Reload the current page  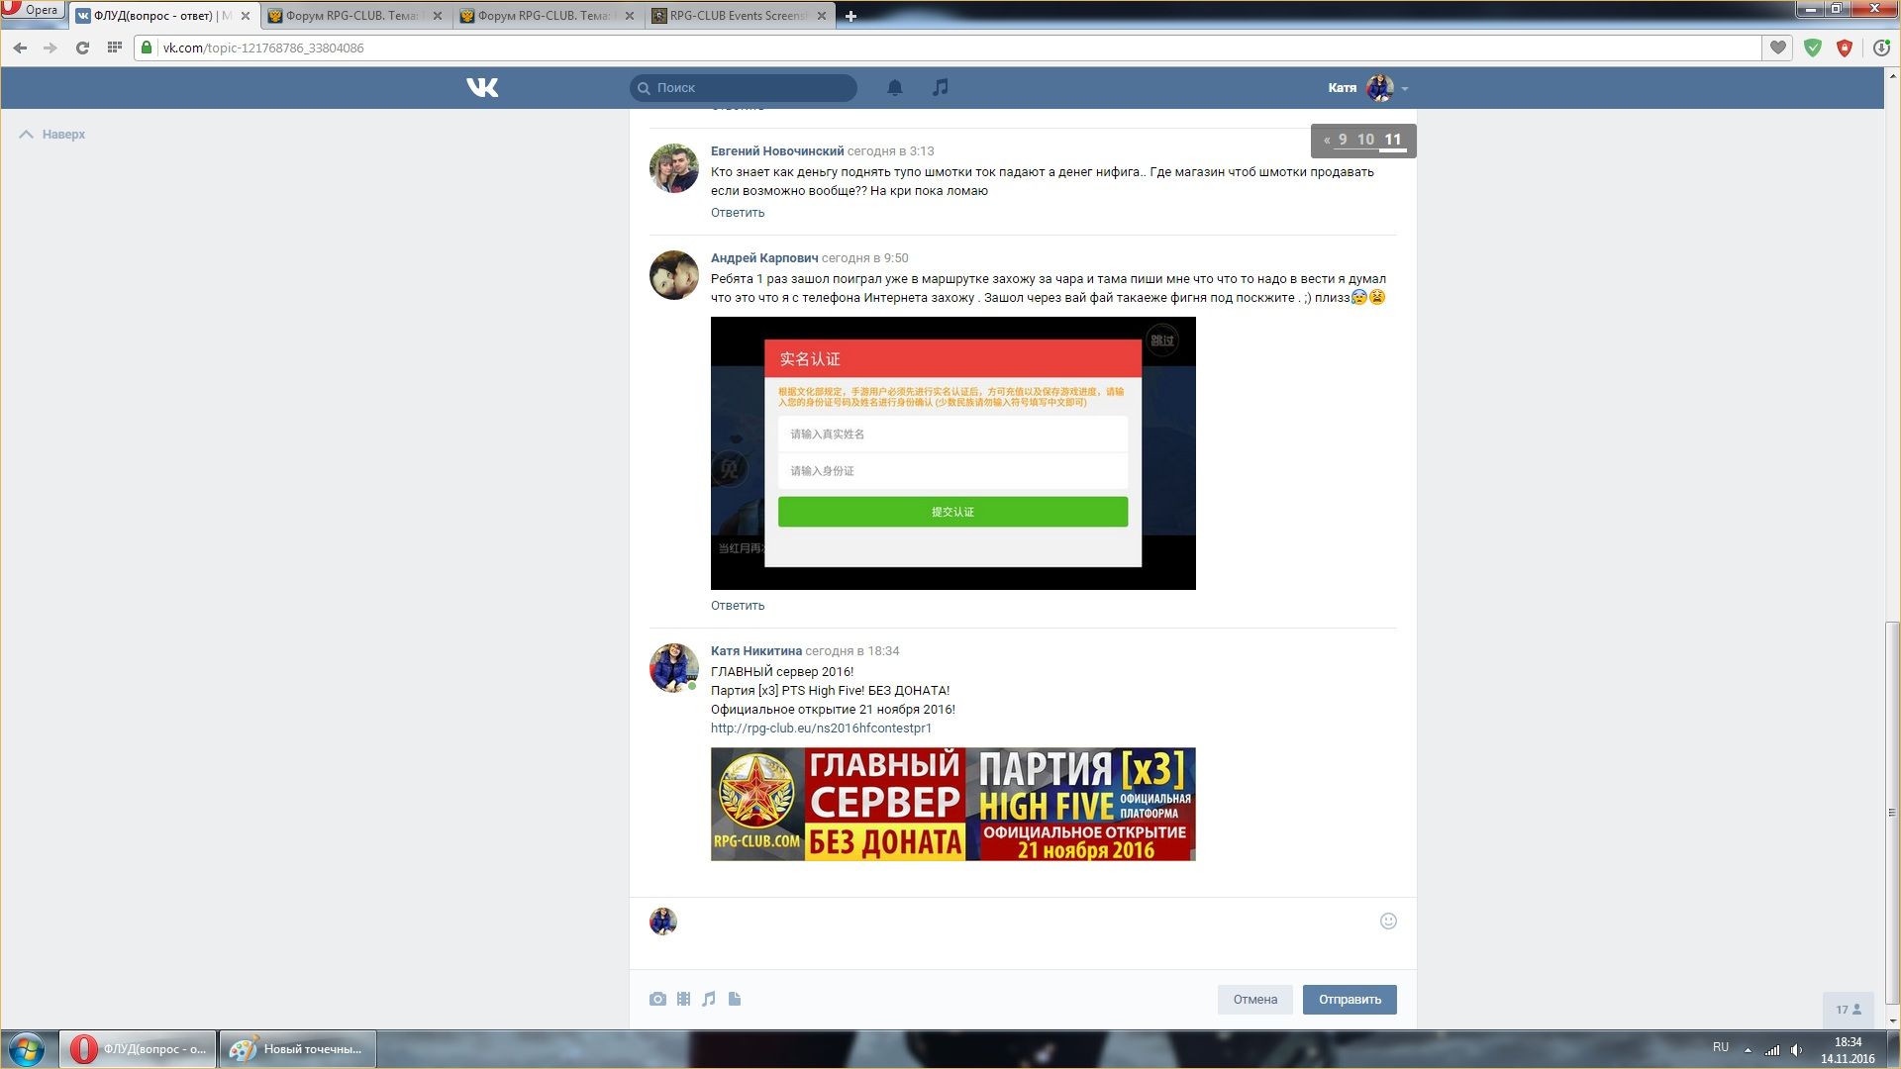pos(82,48)
